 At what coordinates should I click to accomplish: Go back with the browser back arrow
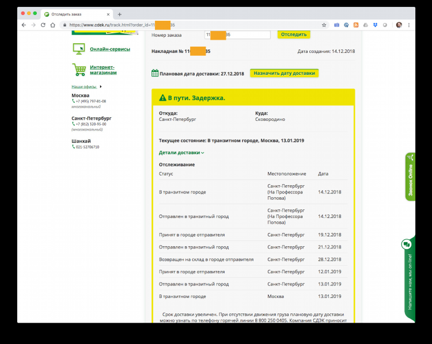click(24, 25)
